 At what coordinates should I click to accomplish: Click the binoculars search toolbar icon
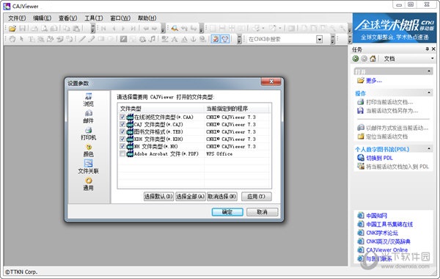175,29
